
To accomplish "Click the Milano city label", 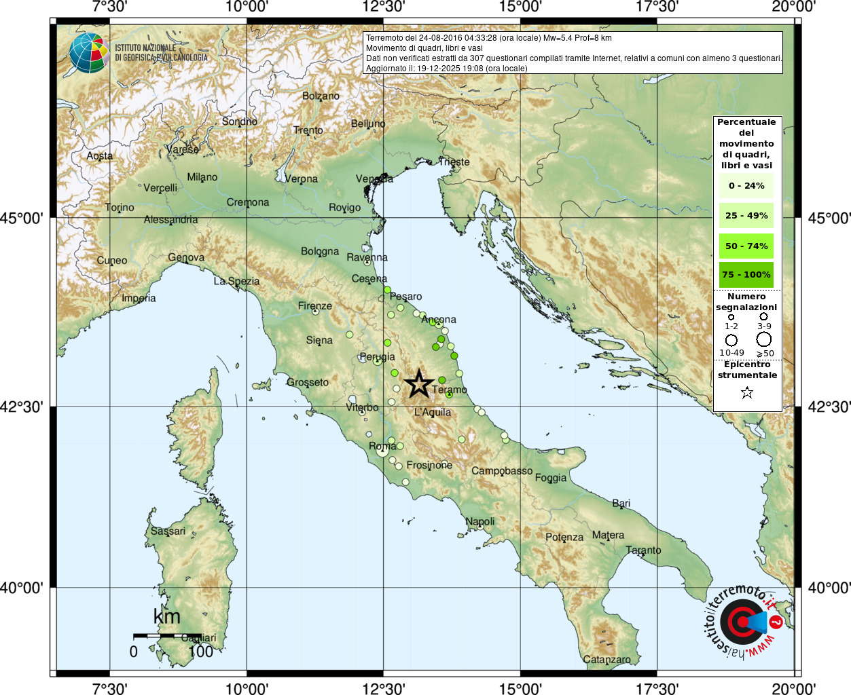I will point(202,177).
